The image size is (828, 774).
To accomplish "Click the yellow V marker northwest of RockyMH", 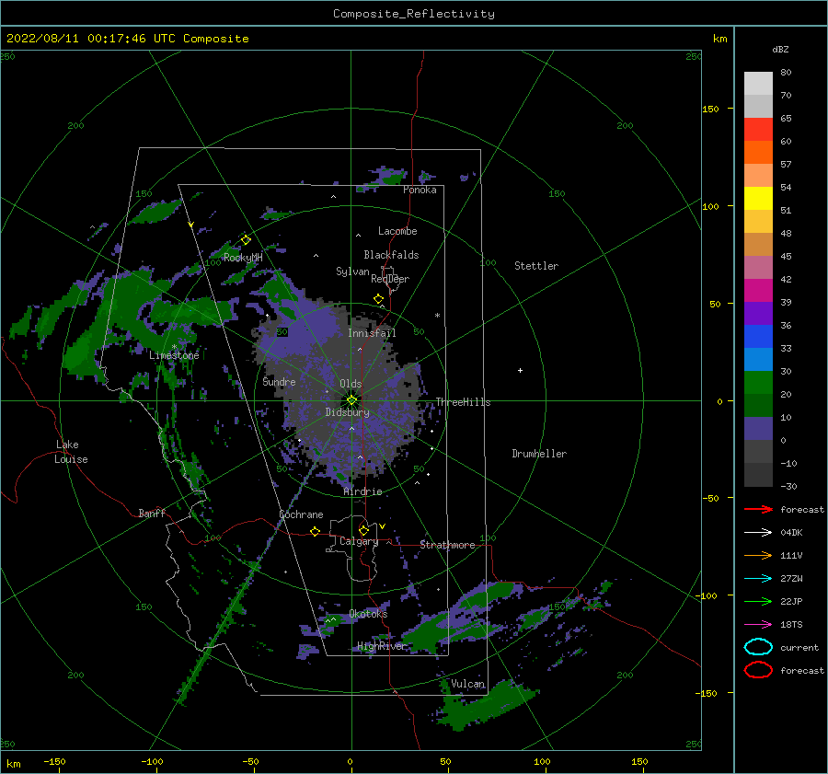I will (191, 225).
